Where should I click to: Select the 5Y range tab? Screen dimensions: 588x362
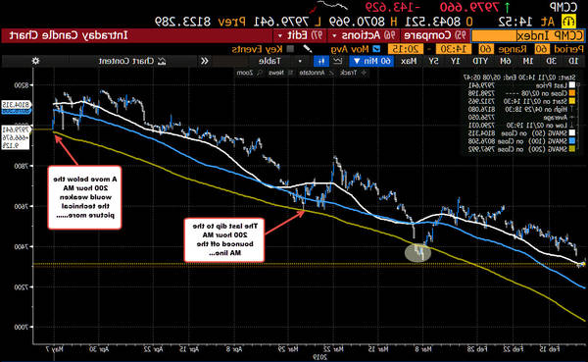433,61
